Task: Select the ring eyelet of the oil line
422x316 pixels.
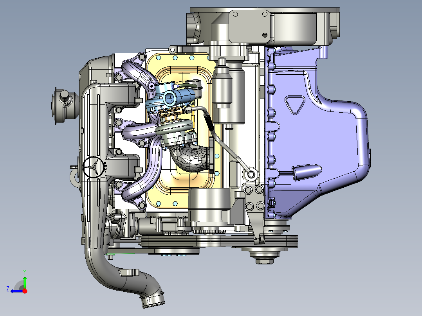Action: [x=251, y=174]
